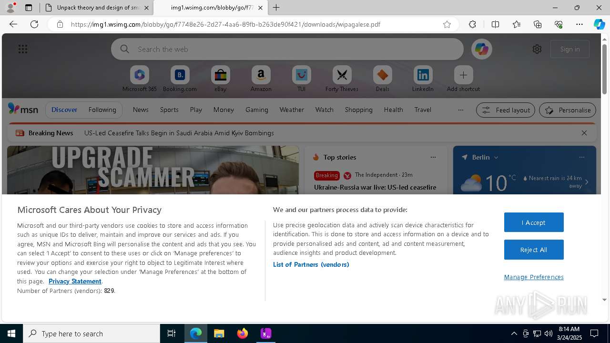The height and width of the screenshot is (343, 610).
Task: Click the Refresh page icon
Action: click(34, 24)
